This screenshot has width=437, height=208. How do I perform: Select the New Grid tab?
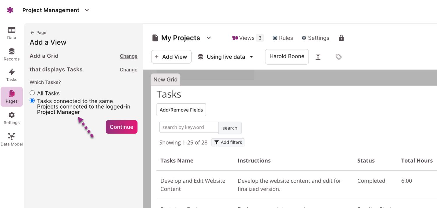pos(165,80)
